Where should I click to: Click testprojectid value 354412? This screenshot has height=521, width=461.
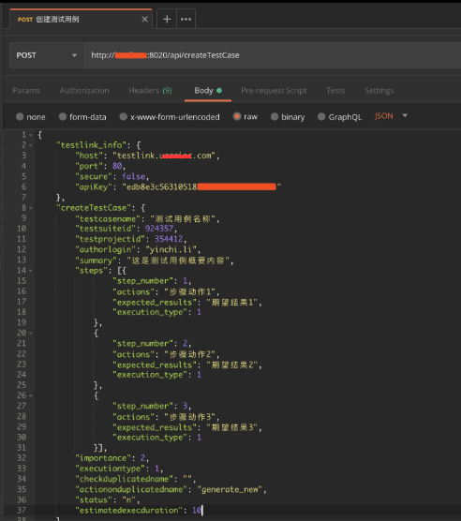click(169, 239)
